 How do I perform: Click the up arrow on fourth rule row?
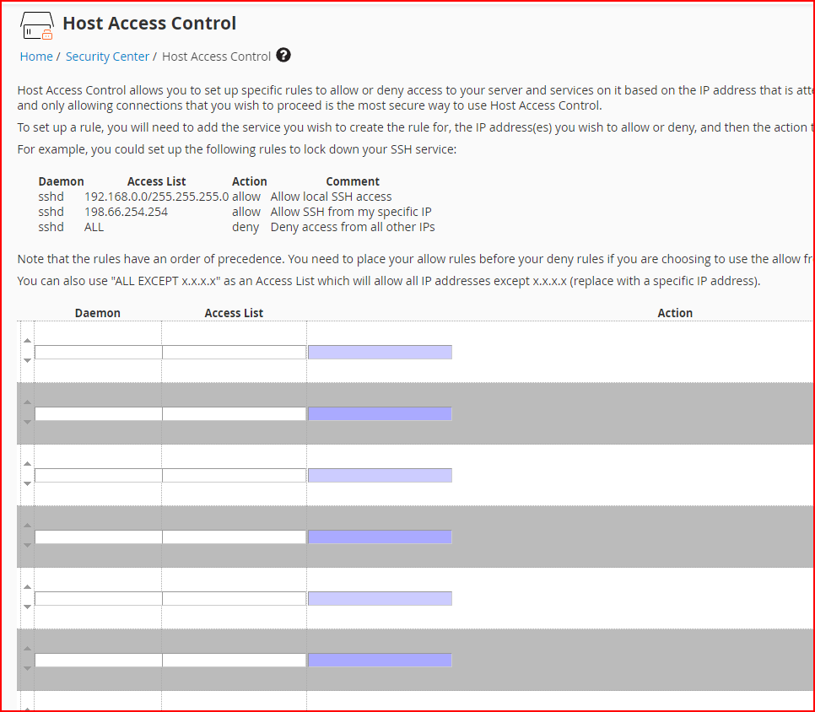pos(28,526)
